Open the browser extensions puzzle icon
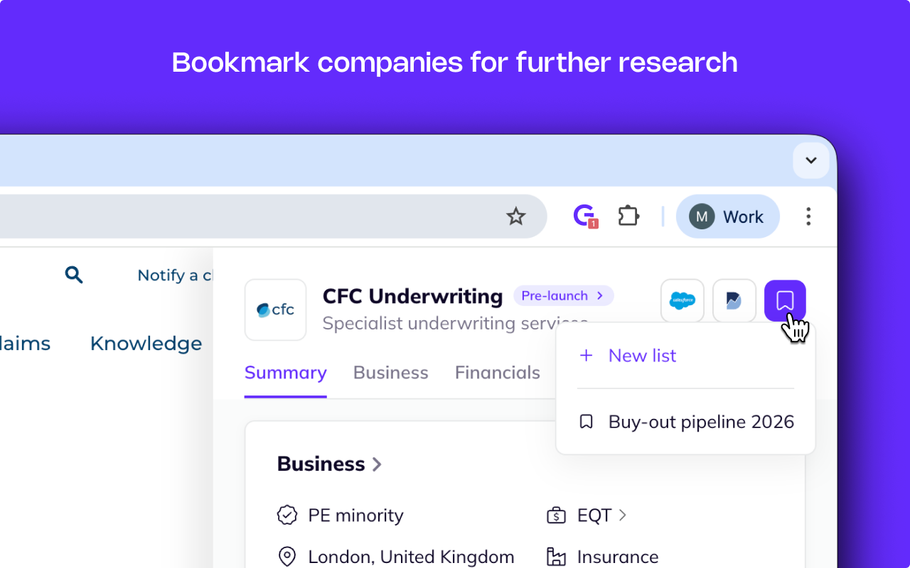The height and width of the screenshot is (568, 910). [628, 216]
